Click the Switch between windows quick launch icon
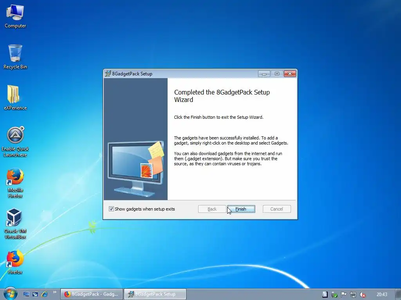Image resolution: width=401 pixels, height=300 pixels. pyautogui.click(x=35, y=294)
